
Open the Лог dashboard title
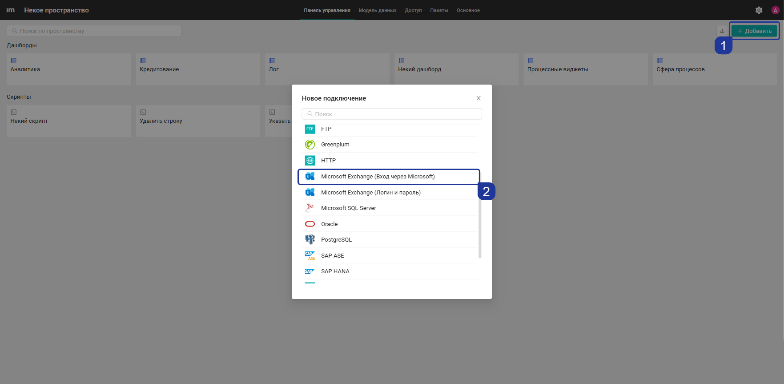[274, 69]
